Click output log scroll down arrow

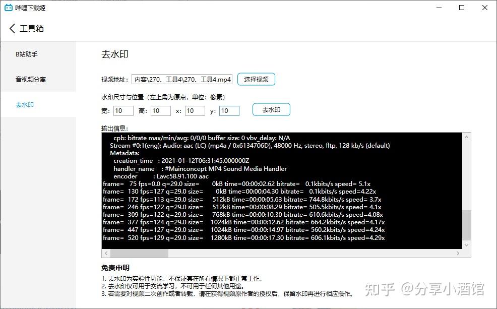click(x=466, y=244)
